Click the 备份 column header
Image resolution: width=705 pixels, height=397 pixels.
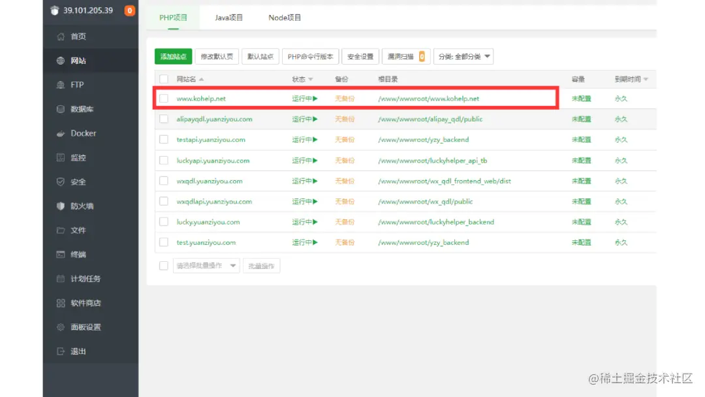tap(341, 79)
